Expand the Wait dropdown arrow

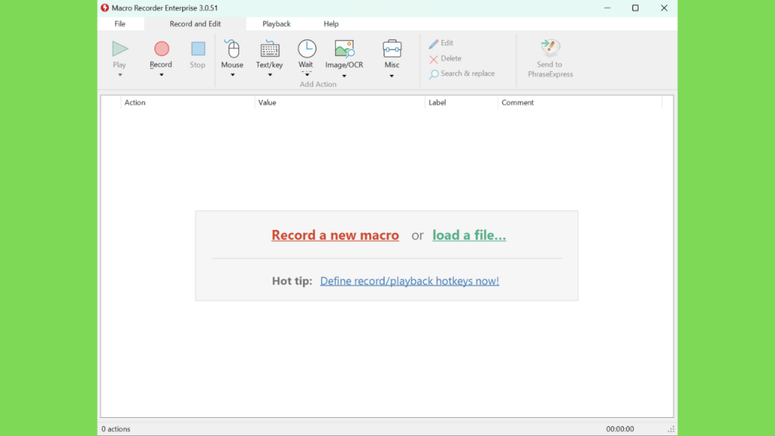click(x=307, y=75)
